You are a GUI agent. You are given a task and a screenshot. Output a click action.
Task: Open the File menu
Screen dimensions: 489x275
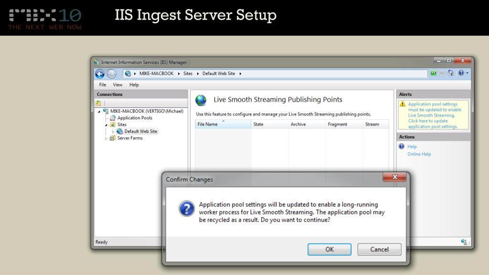click(x=103, y=85)
